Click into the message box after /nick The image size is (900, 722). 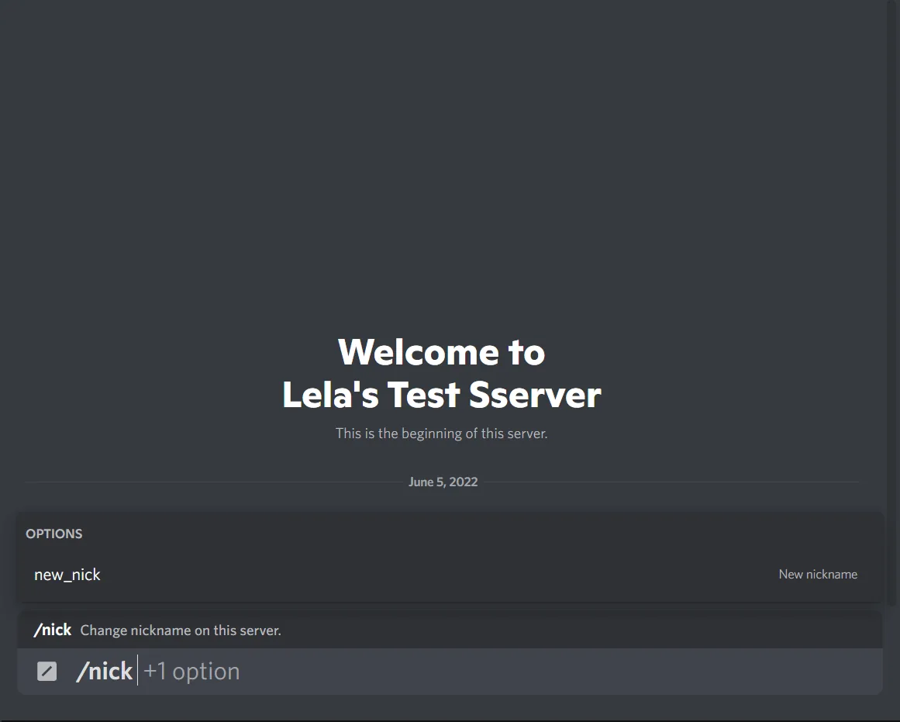click(450, 671)
